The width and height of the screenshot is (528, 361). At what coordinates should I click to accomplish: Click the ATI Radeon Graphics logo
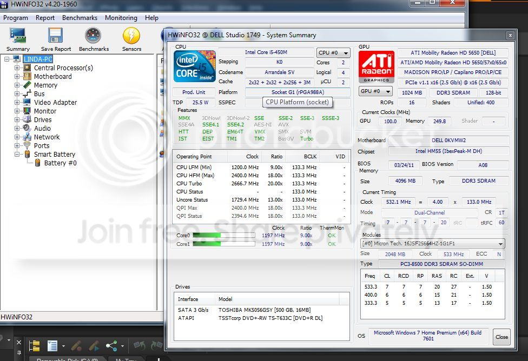376,66
